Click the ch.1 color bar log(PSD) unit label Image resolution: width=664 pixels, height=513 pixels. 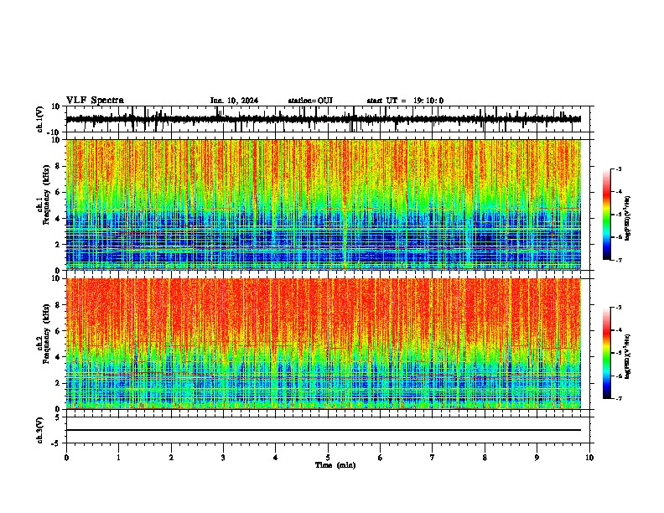[x=627, y=219]
